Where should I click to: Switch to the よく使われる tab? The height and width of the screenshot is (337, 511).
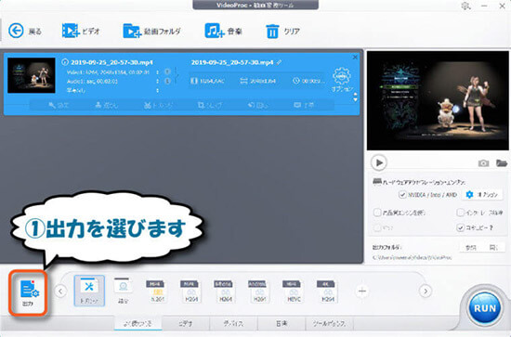[138, 323]
